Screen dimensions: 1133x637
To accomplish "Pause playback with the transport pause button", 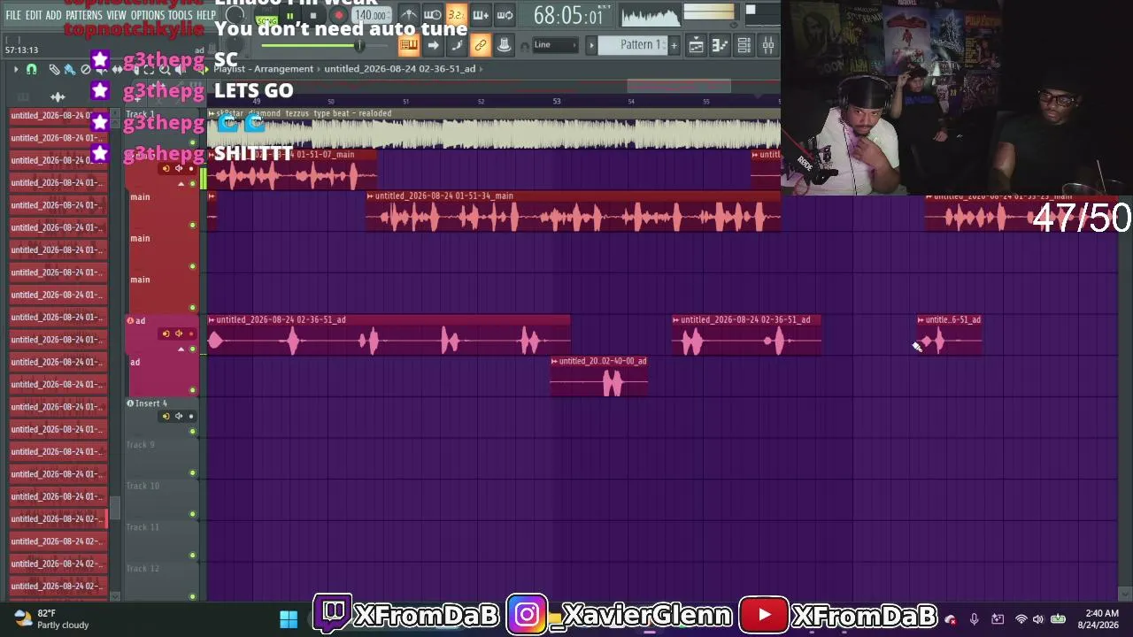I will [x=289, y=16].
